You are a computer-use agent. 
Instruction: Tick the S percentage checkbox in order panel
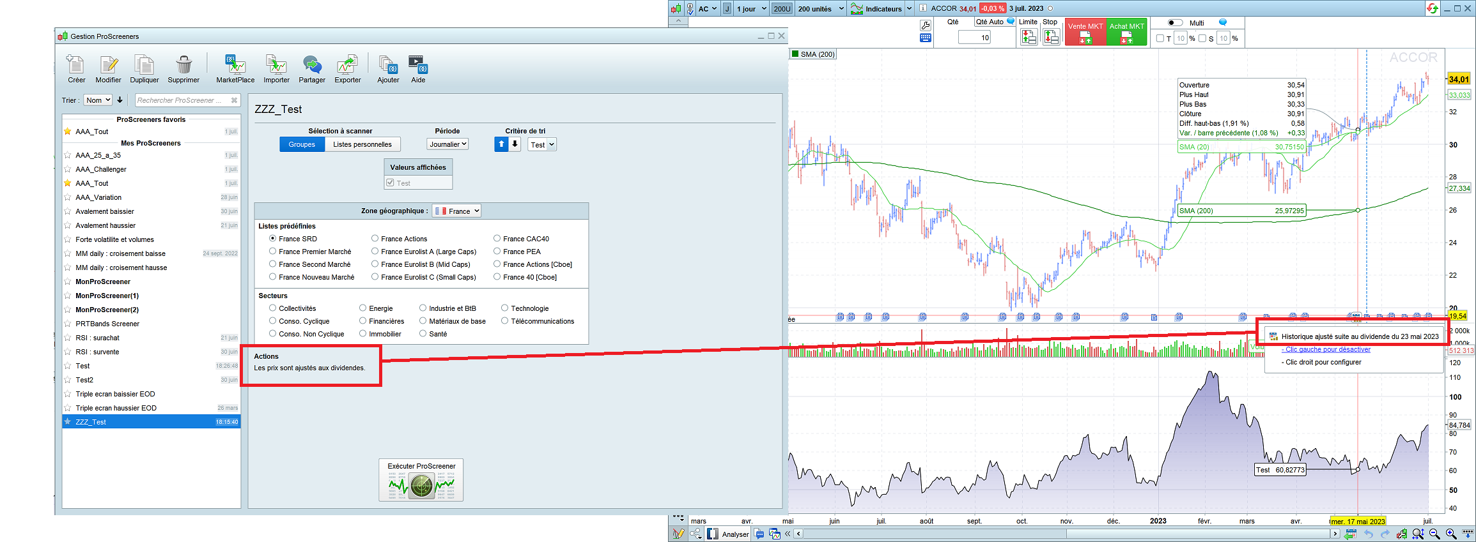pos(1202,38)
